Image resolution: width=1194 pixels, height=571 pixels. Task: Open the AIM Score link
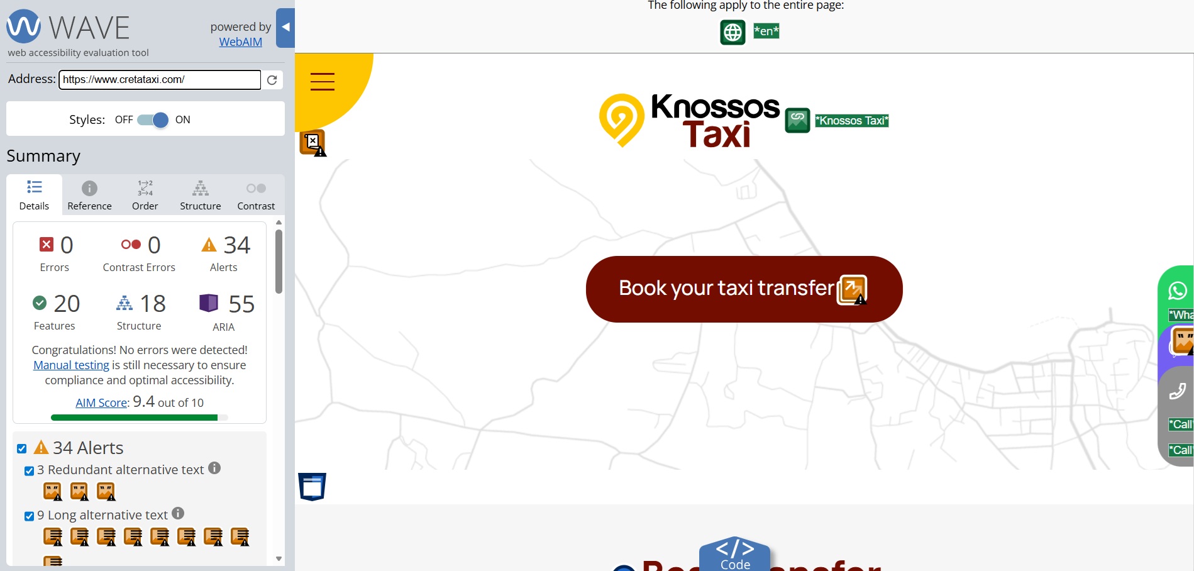pyautogui.click(x=101, y=402)
